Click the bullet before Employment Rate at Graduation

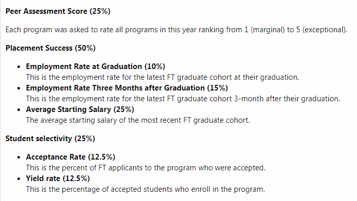pos(18,67)
